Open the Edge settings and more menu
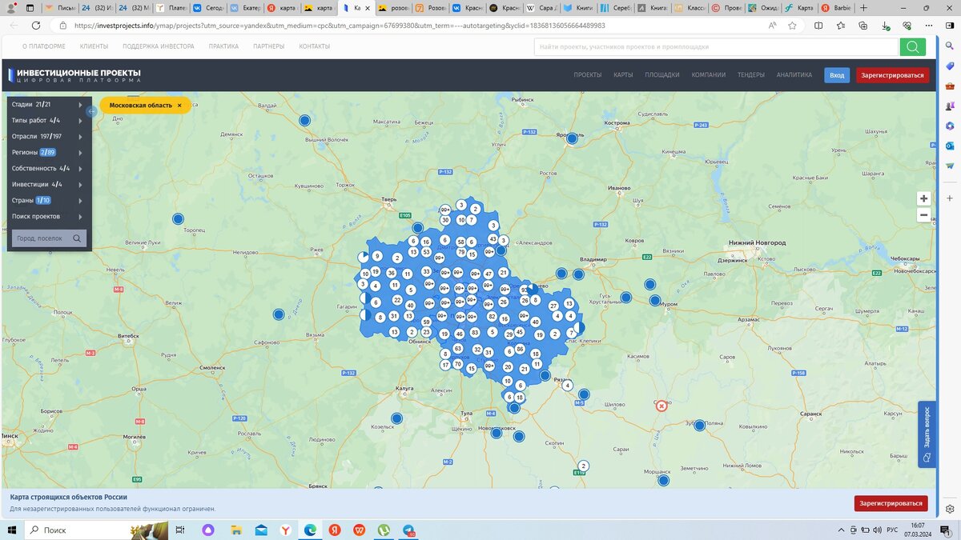The image size is (961, 540). (929, 25)
